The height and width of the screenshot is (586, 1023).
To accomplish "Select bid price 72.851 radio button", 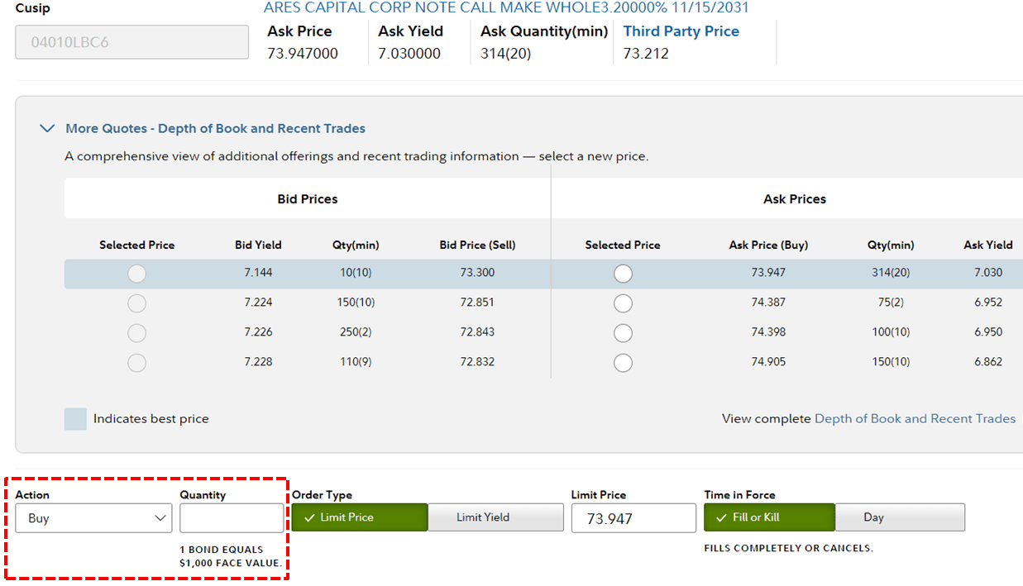I will (137, 303).
